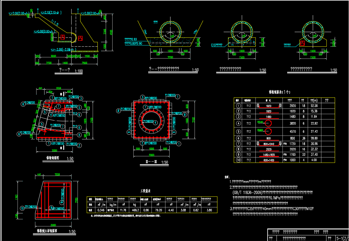This screenshot has width=349, height=241.
Task: Select the (GB/T 11836-2009) note line
Action: (247, 192)
